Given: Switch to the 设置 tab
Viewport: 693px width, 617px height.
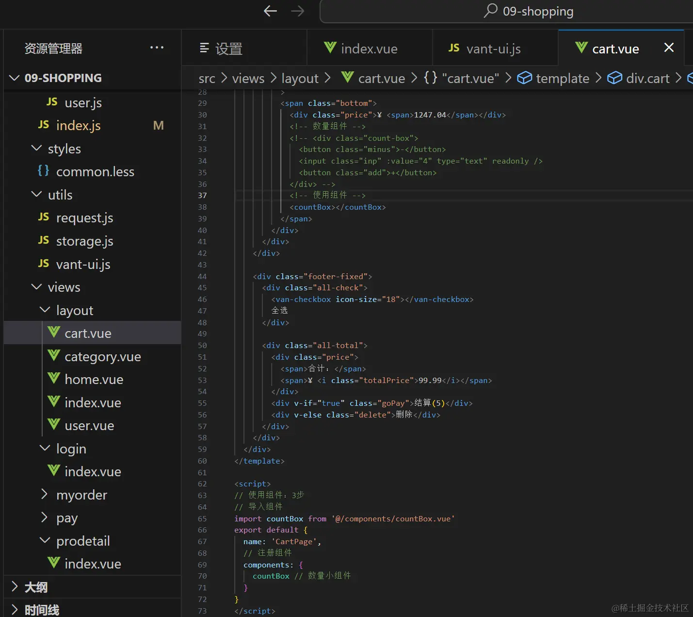Looking at the screenshot, I should coord(244,48).
